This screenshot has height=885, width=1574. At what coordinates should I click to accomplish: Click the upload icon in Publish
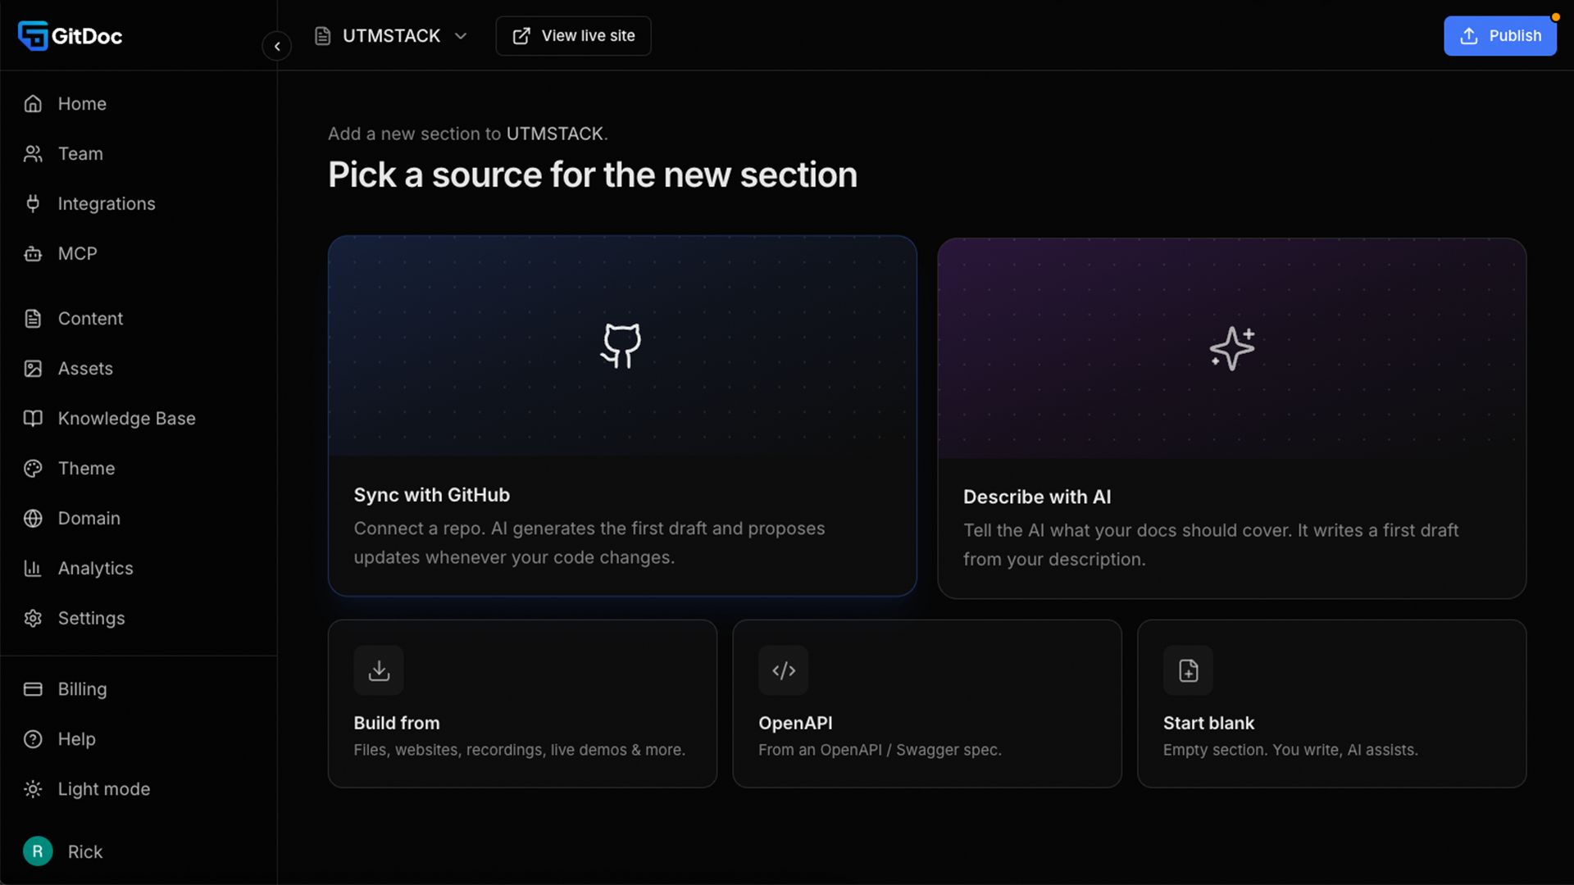click(1469, 36)
